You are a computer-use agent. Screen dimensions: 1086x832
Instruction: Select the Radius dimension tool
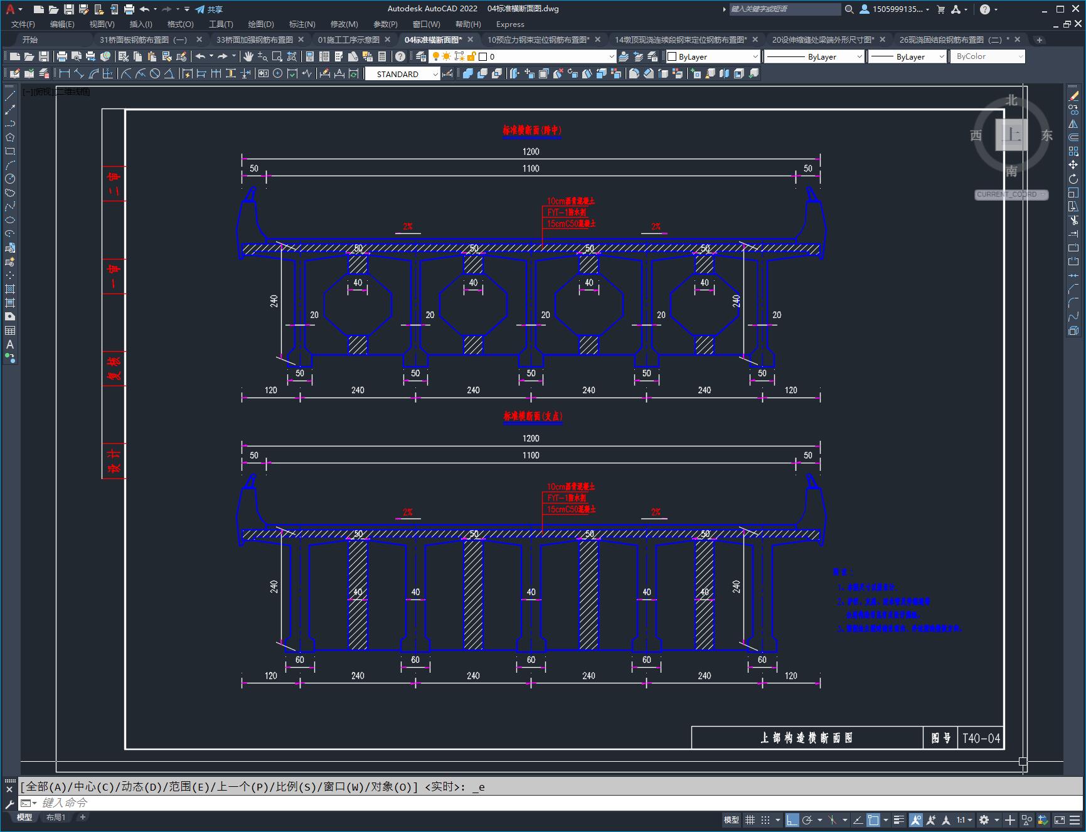[126, 73]
